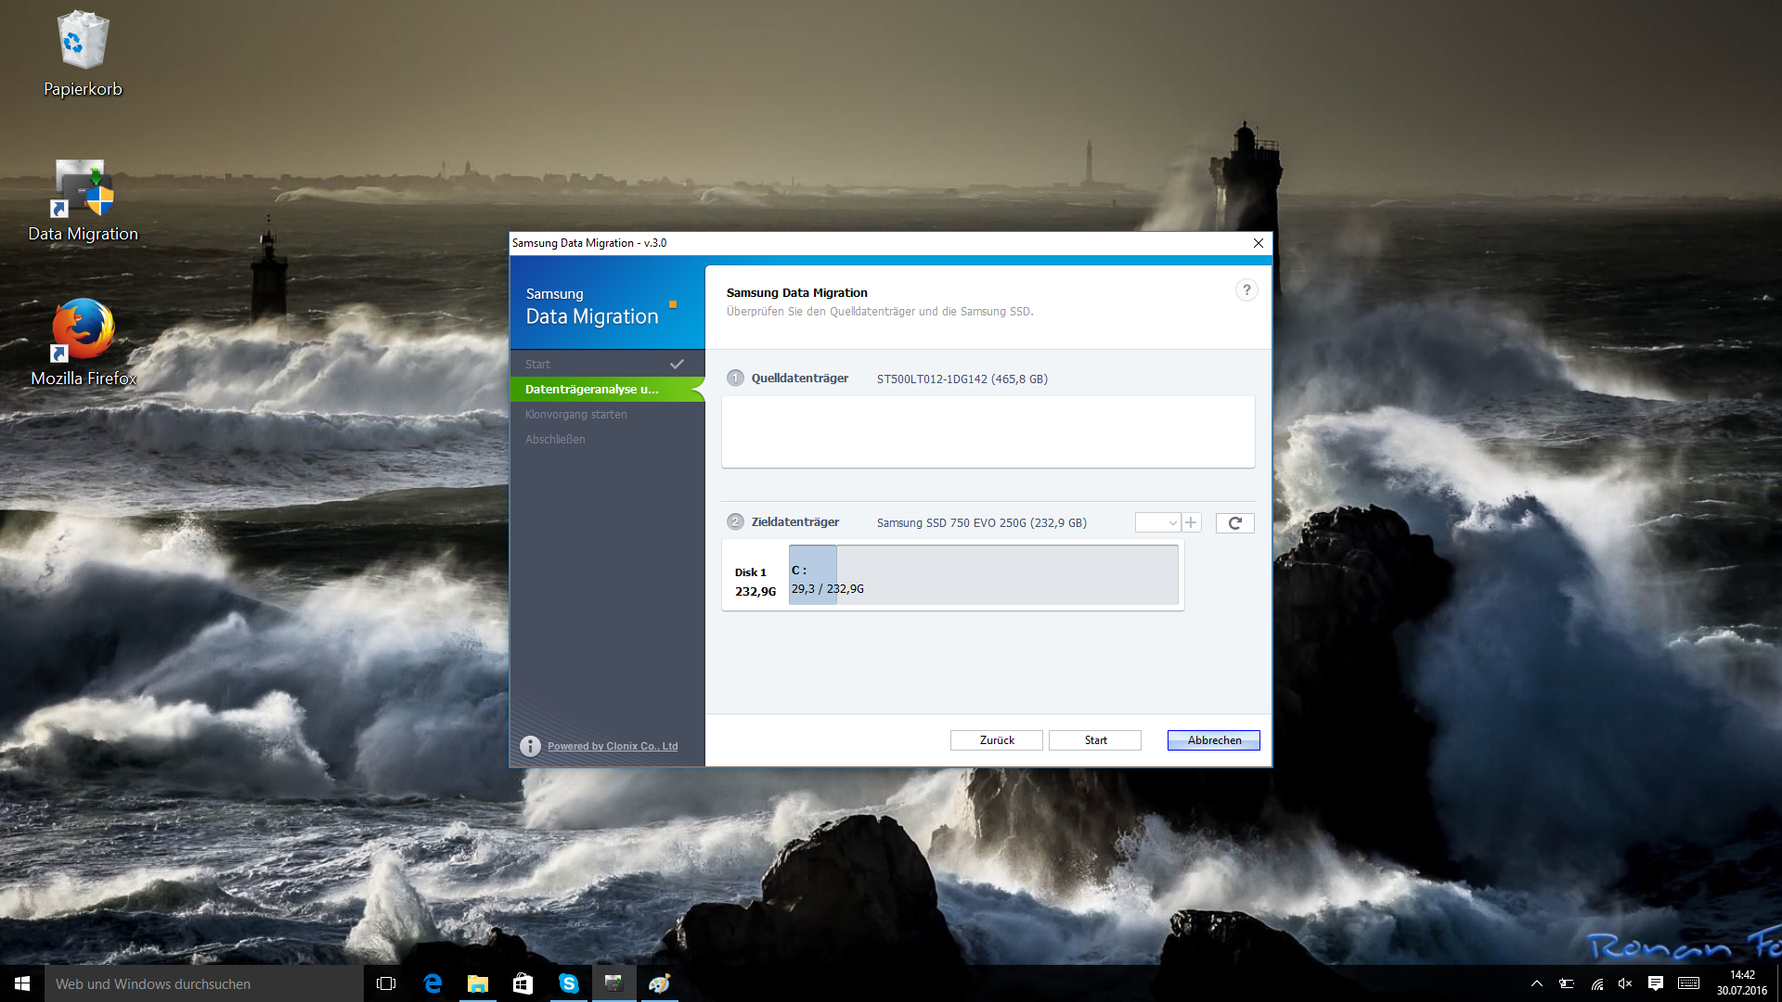Close the Samsung Data Migration window
This screenshot has height=1002, width=1782.
(1259, 243)
